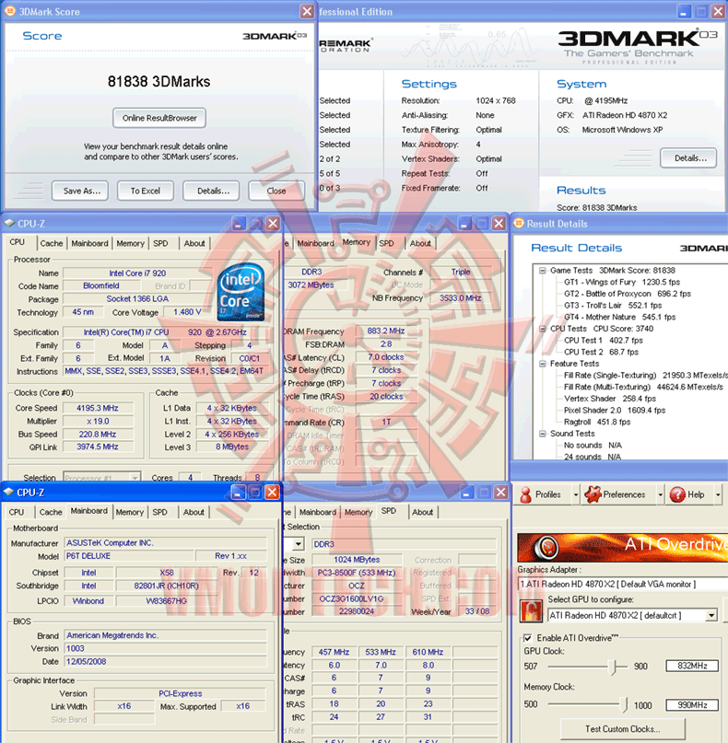
Task: Click the CPU-Z icon in the Mainboard window title
Action: point(9,492)
